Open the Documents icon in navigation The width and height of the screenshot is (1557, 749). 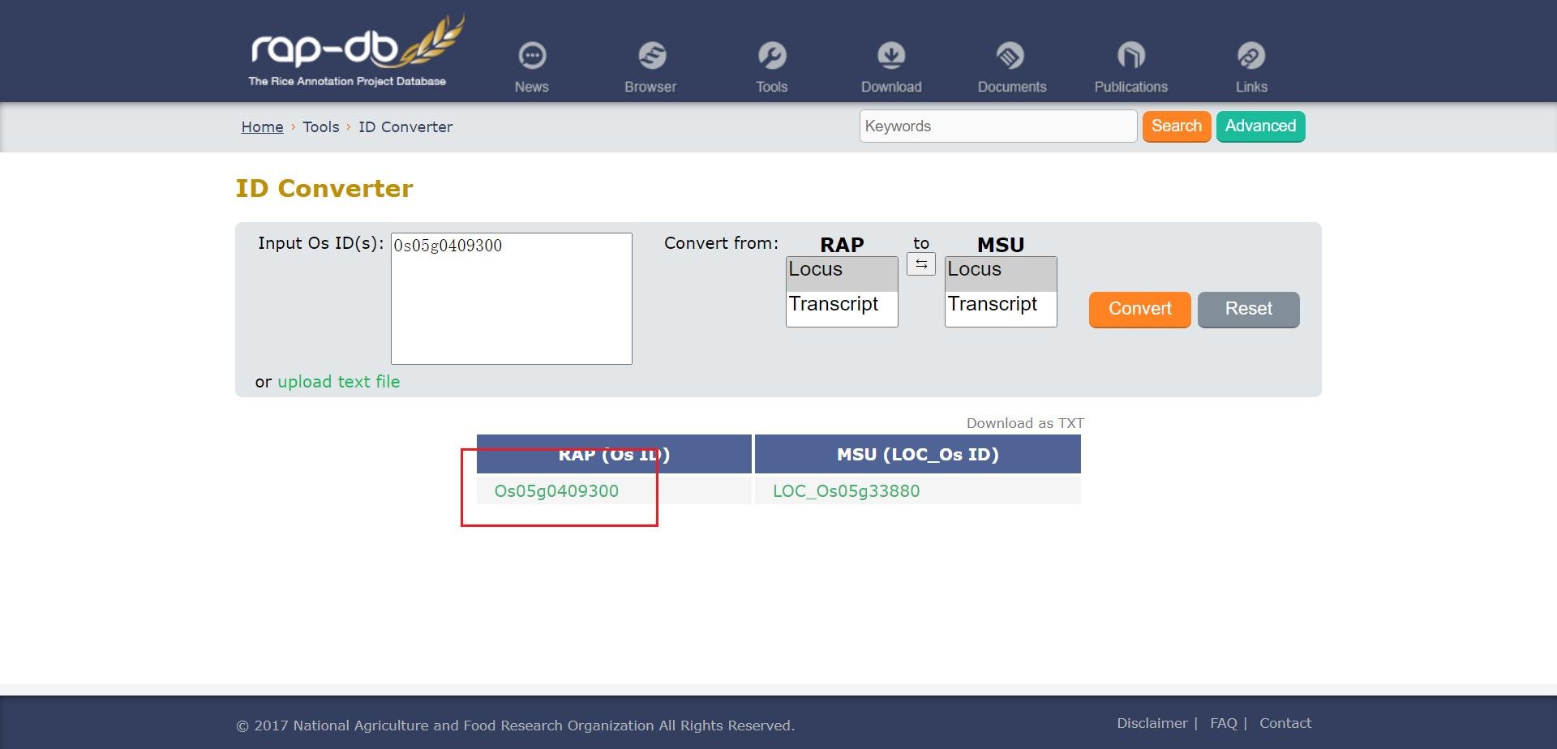pyautogui.click(x=1010, y=56)
